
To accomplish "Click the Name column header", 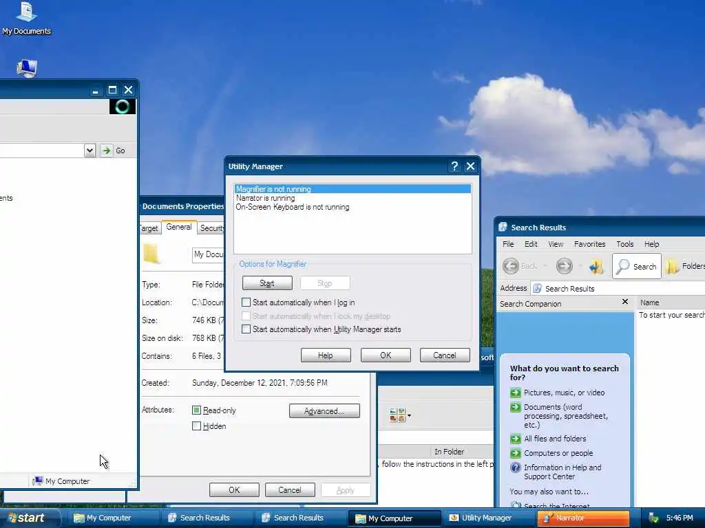I will click(x=671, y=302).
